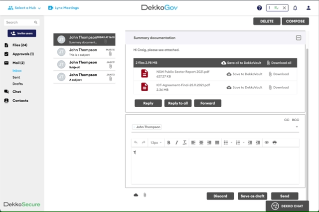Open the notifications bell
The height and width of the screenshot is (212, 319).
[295, 8]
